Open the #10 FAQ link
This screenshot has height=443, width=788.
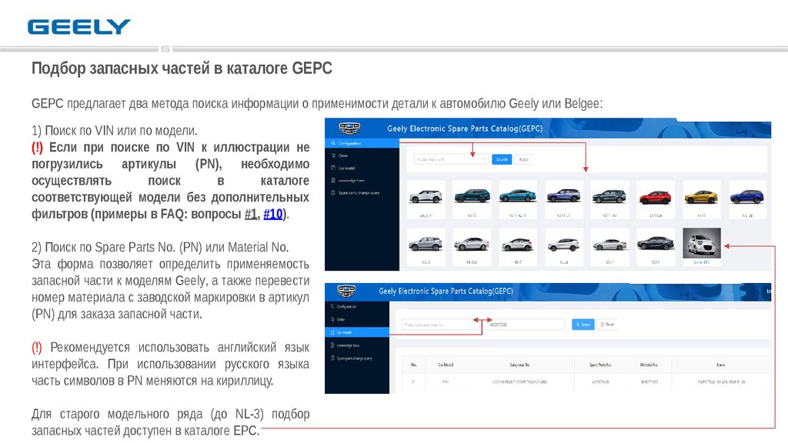(x=273, y=214)
